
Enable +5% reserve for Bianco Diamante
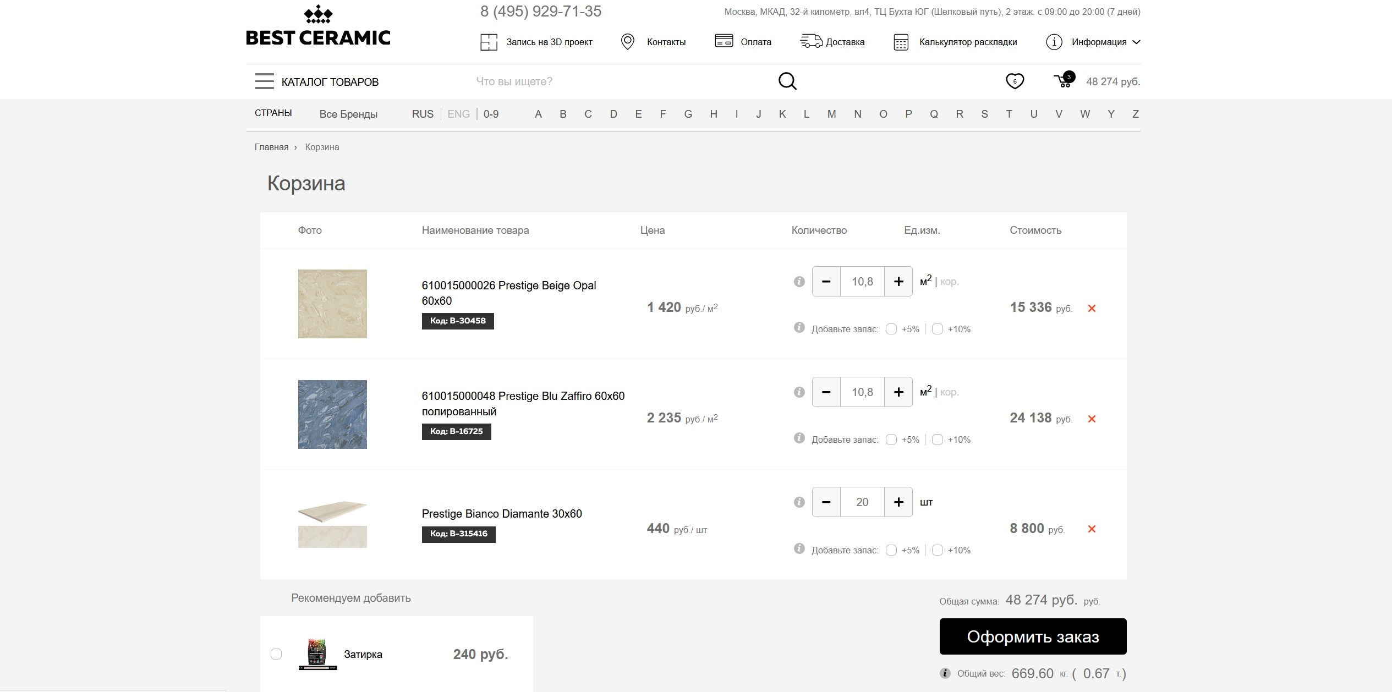click(x=891, y=550)
